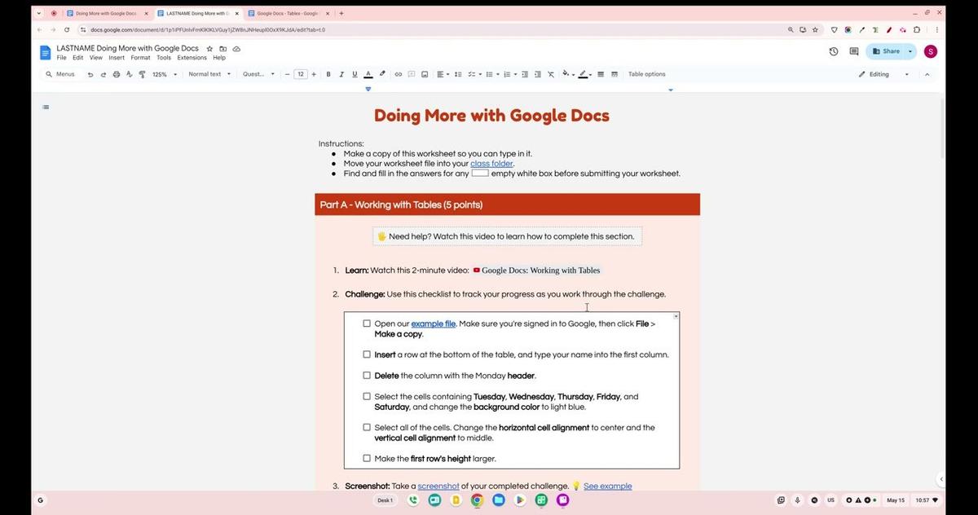Check the 'Make the first row's height' checkbox

tap(367, 458)
